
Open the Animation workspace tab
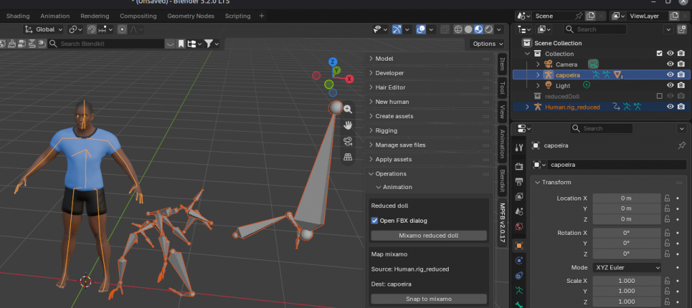(x=55, y=16)
